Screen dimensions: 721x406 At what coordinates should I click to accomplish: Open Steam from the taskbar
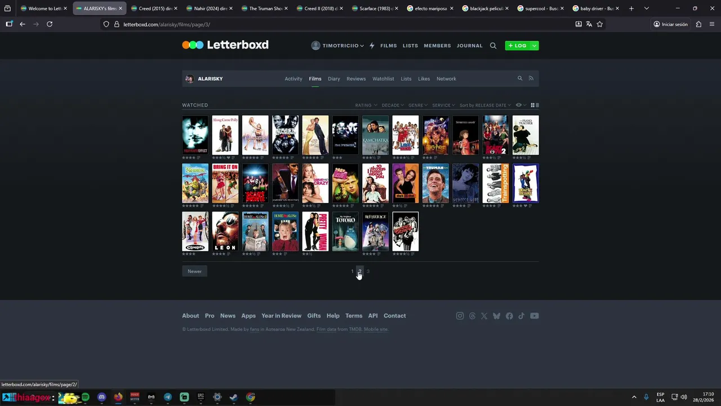pyautogui.click(x=234, y=397)
